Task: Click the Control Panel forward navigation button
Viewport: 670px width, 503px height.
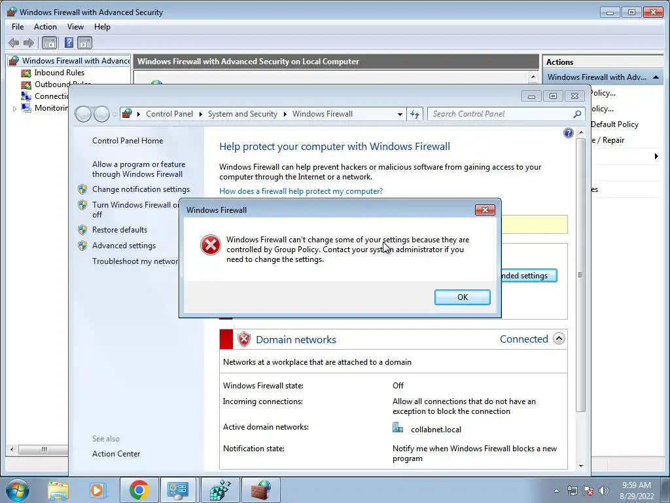Action: [101, 114]
